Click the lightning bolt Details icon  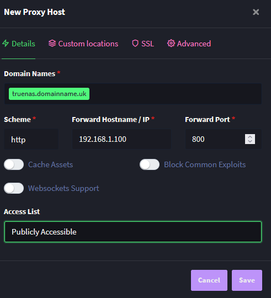pyautogui.click(x=6, y=44)
